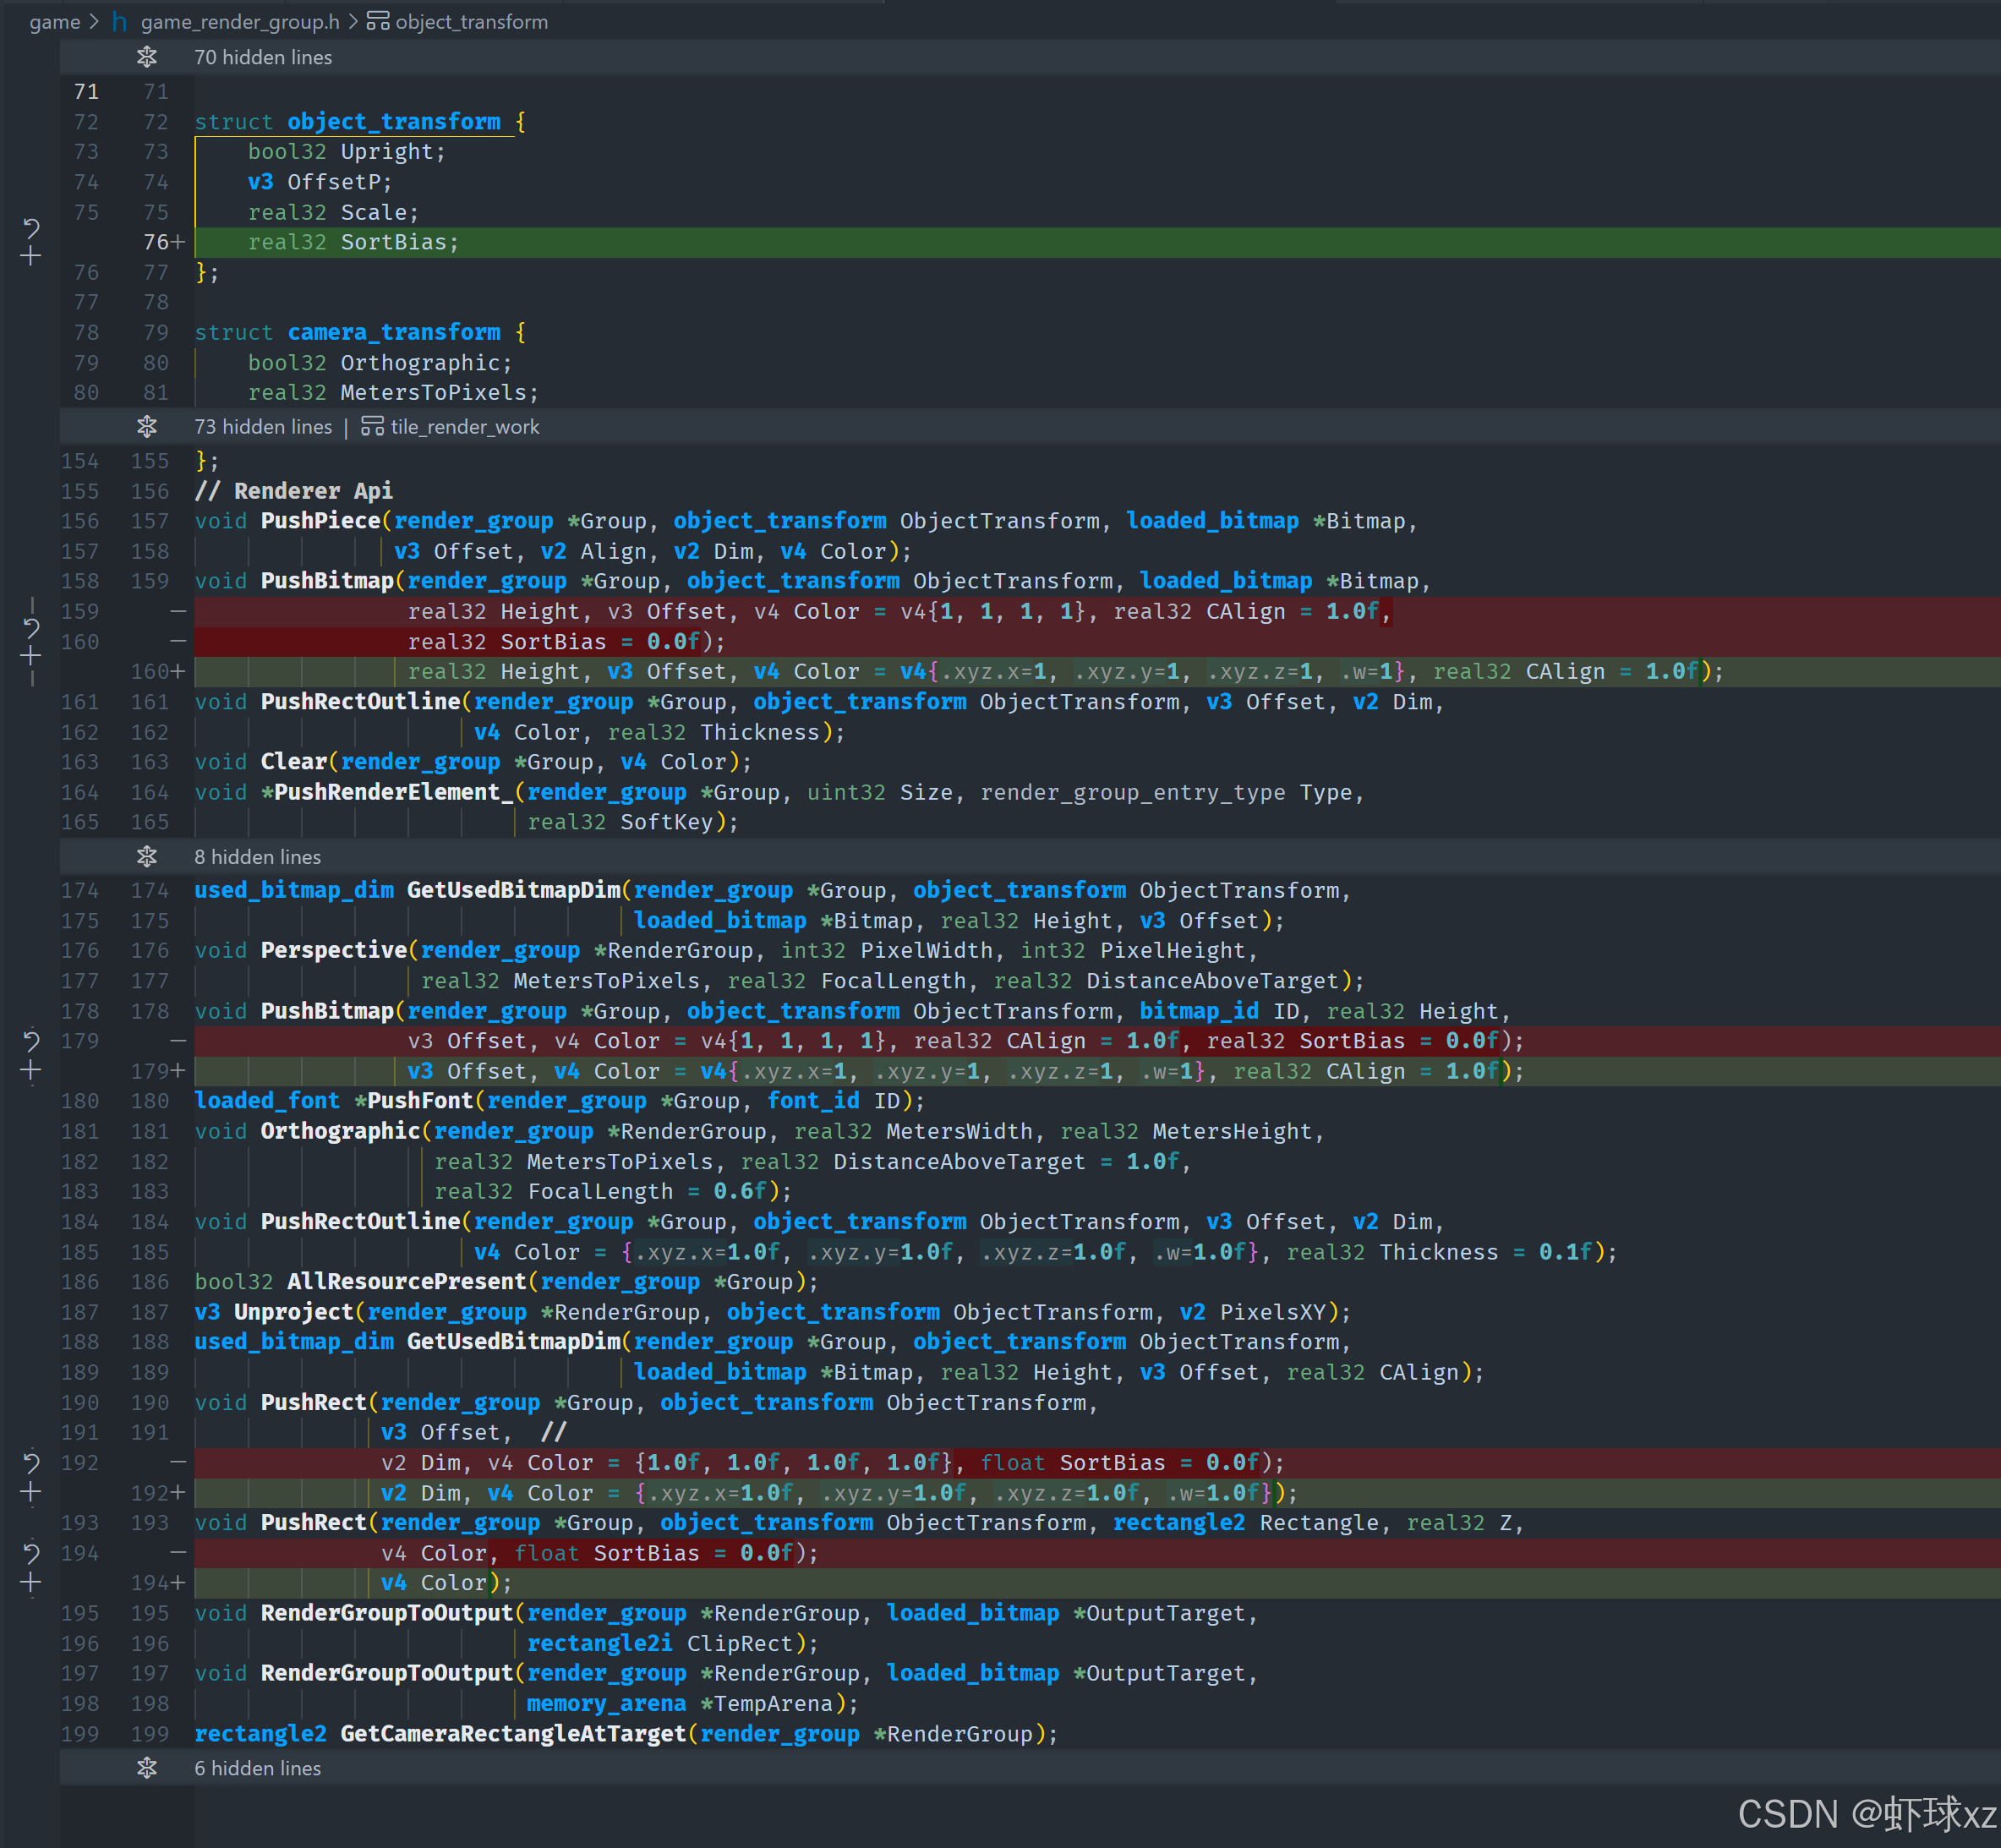Click the added line real32 SortBias
Image resolution: width=2001 pixels, height=1848 pixels.
coord(353,242)
